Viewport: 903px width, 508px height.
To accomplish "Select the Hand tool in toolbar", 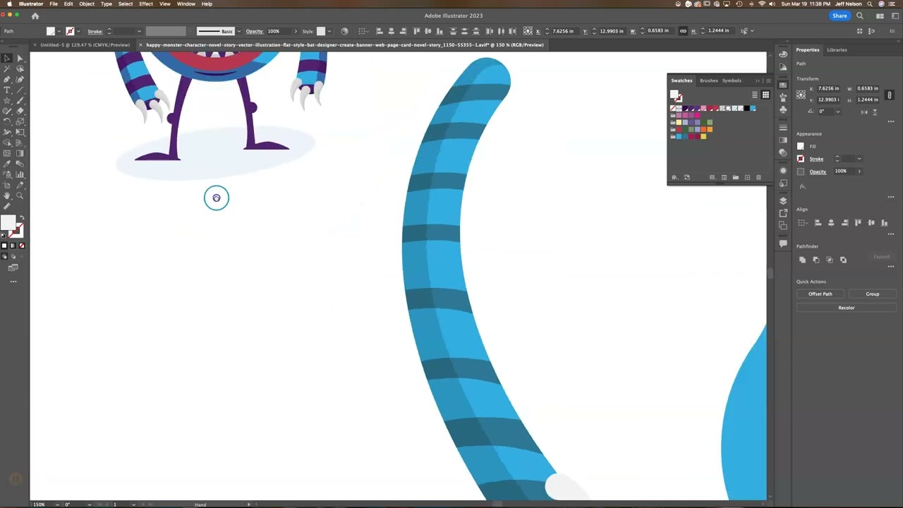I will pos(6,195).
